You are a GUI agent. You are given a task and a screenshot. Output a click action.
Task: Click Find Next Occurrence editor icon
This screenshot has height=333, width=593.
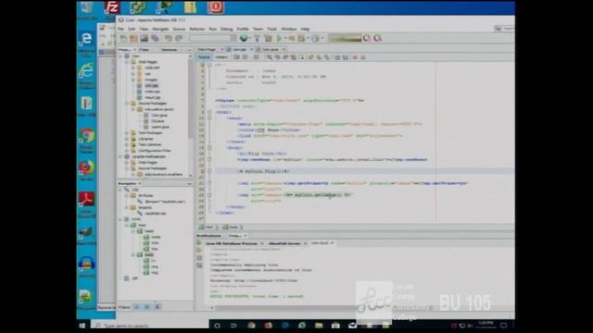285,57
